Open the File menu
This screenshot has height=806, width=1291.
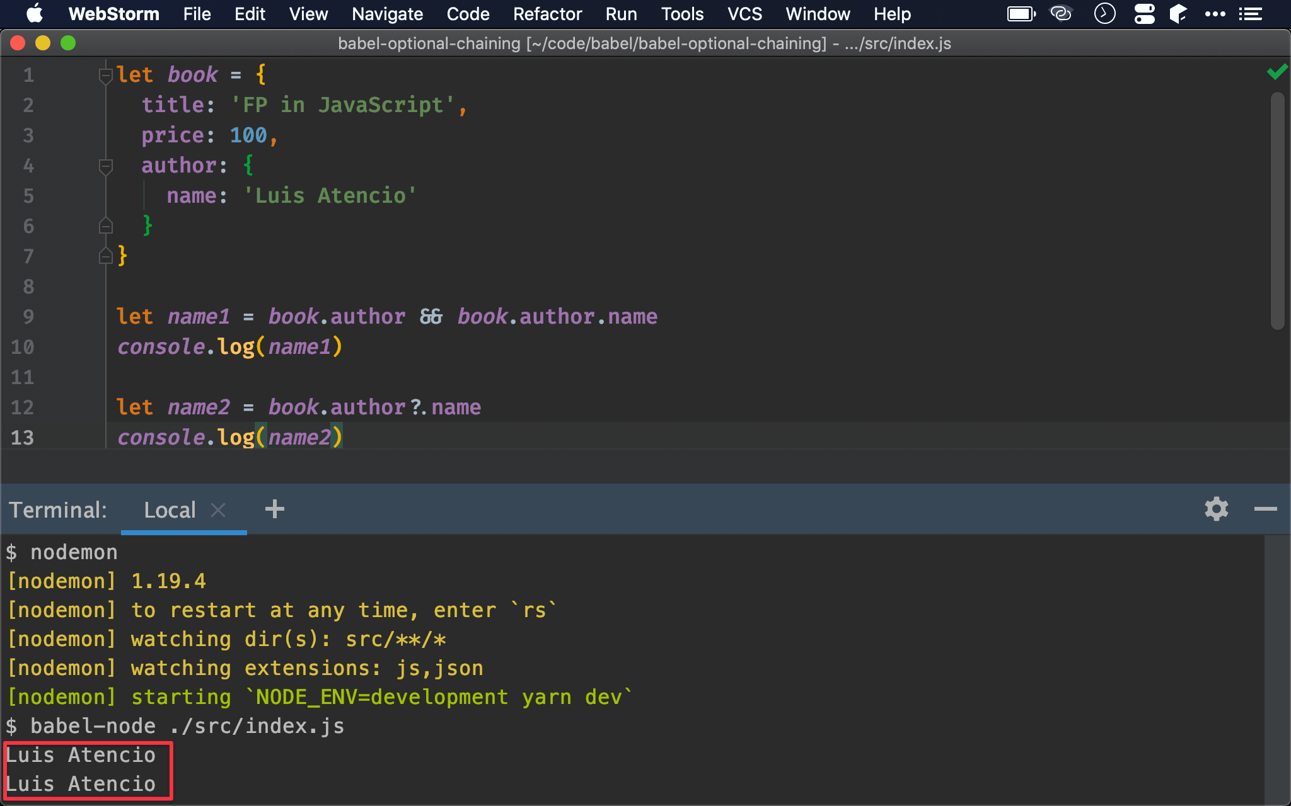(197, 14)
